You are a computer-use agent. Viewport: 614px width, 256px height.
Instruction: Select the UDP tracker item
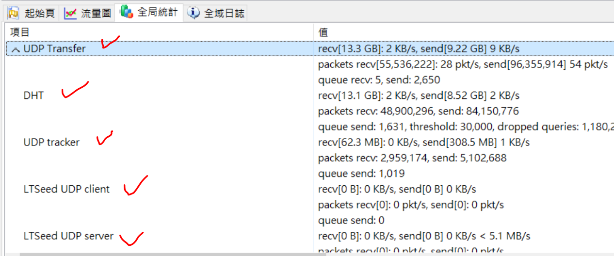tap(51, 143)
